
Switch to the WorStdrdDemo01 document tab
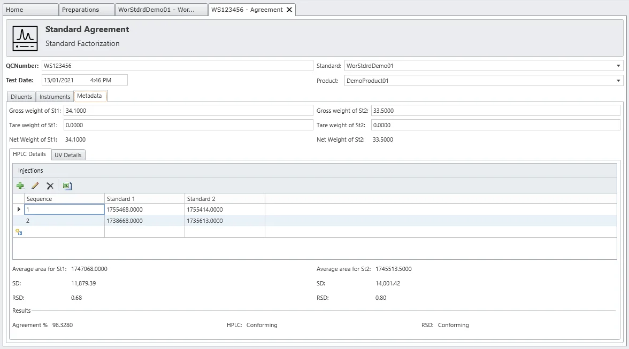[161, 10]
